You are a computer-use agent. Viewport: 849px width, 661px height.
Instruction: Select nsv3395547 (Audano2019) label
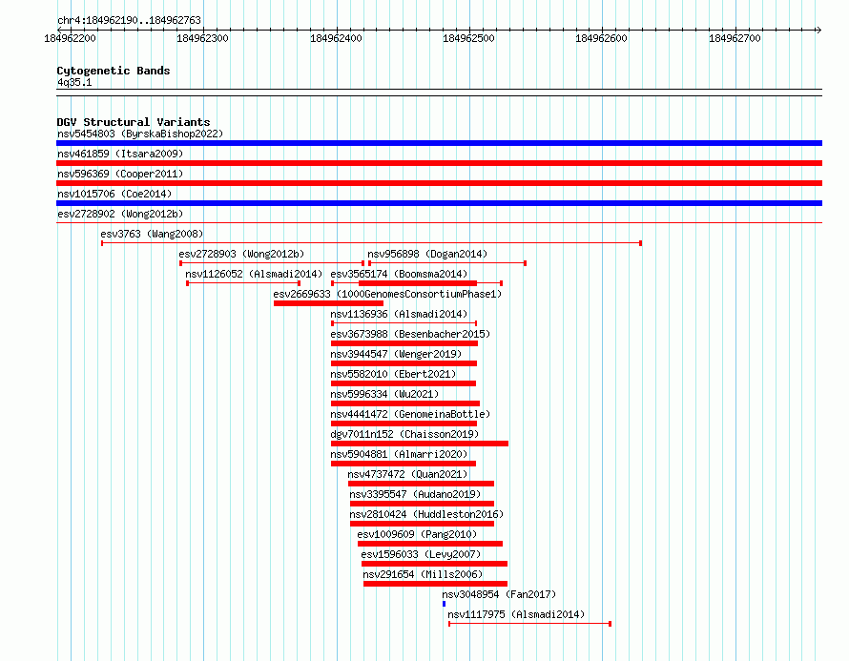(415, 494)
